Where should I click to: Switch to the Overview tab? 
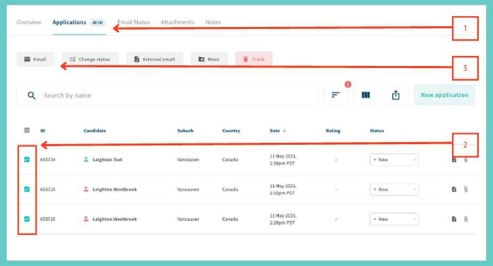29,22
